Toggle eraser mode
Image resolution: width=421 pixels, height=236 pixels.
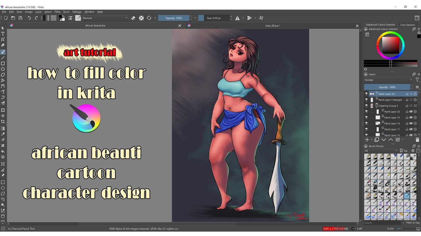(x=133, y=18)
